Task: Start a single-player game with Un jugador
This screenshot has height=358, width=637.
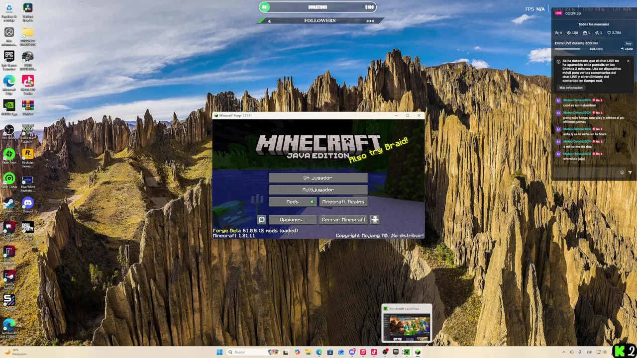Action: tap(318, 178)
